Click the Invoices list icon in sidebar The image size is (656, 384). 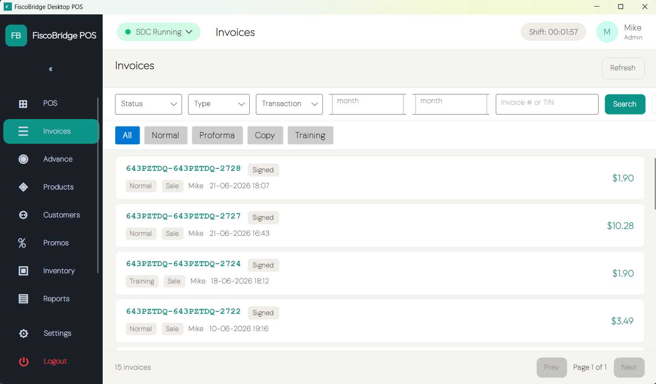pos(23,131)
